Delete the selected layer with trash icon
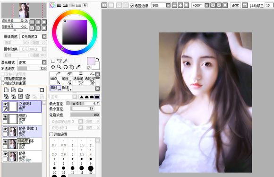Screen dimensions: 274x177 click(27, 96)
